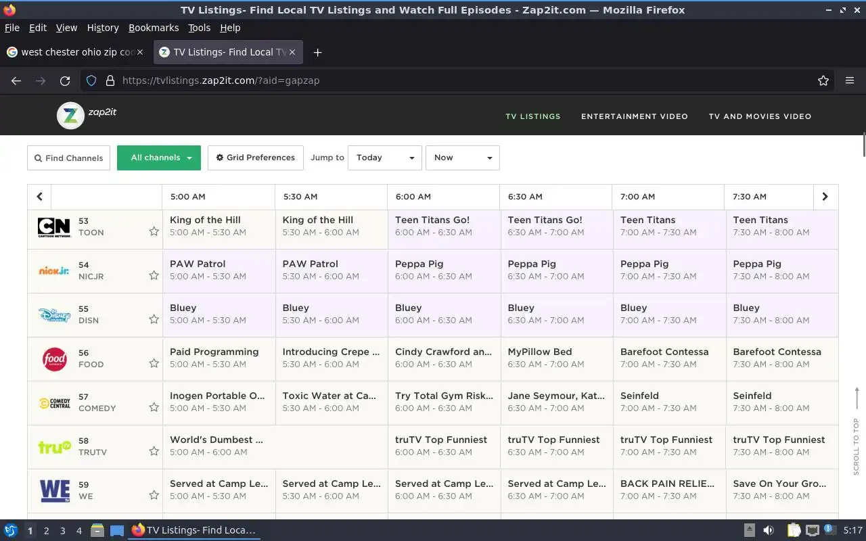Click the Cartoon Network channel logo
Viewport: 866px width, 541px height.
pyautogui.click(x=54, y=227)
